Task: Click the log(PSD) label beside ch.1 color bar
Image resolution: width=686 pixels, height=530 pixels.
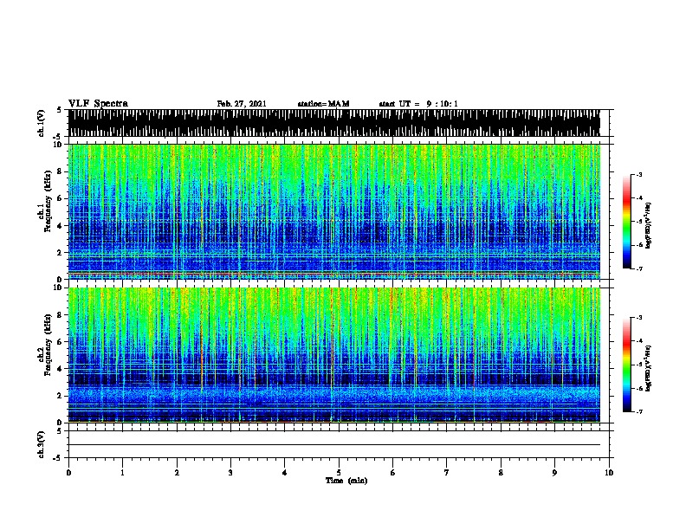Action: (x=648, y=225)
